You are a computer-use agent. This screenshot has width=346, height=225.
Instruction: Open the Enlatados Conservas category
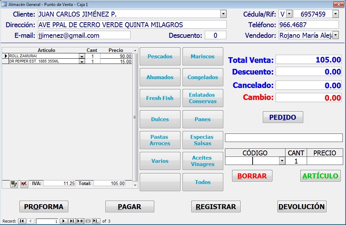[x=203, y=98]
